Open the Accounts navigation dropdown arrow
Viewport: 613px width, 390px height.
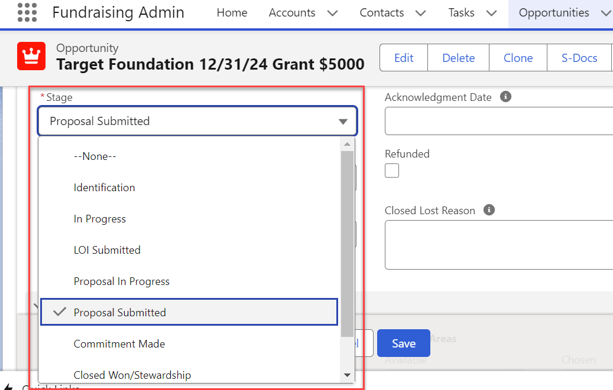(x=332, y=12)
